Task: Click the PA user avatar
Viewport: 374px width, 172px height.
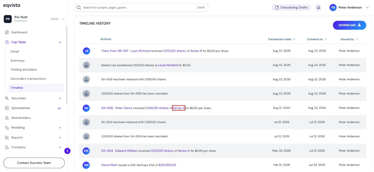Action: coord(333,8)
